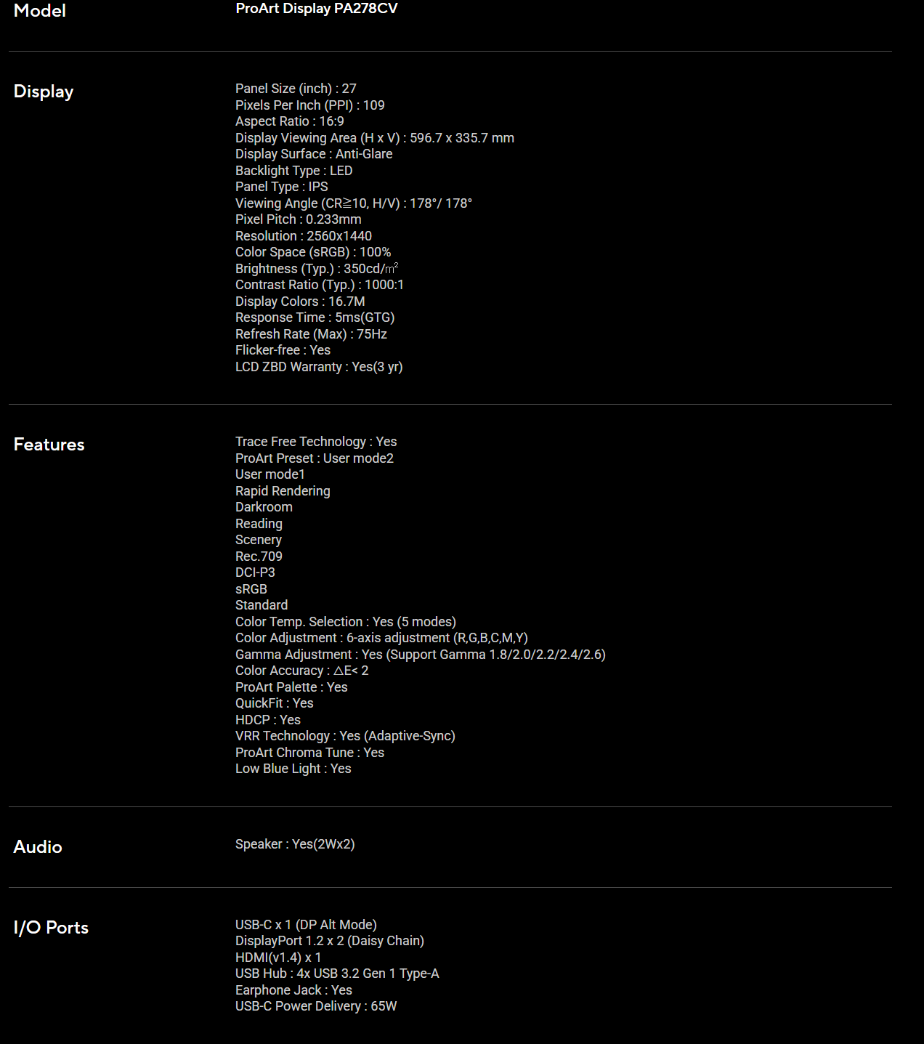Click the Panel Size (inch) : 27 line
Image resolution: width=924 pixels, height=1044 pixels.
pyautogui.click(x=296, y=89)
